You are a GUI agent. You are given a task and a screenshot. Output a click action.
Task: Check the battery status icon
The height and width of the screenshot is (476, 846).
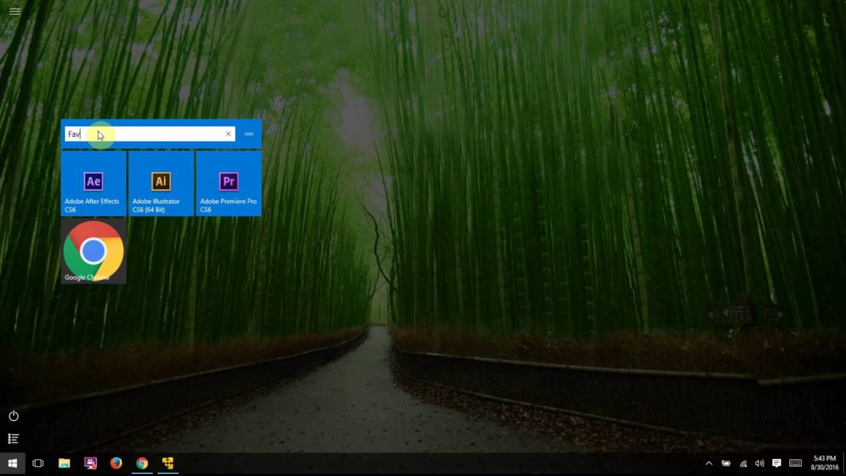tap(726, 463)
